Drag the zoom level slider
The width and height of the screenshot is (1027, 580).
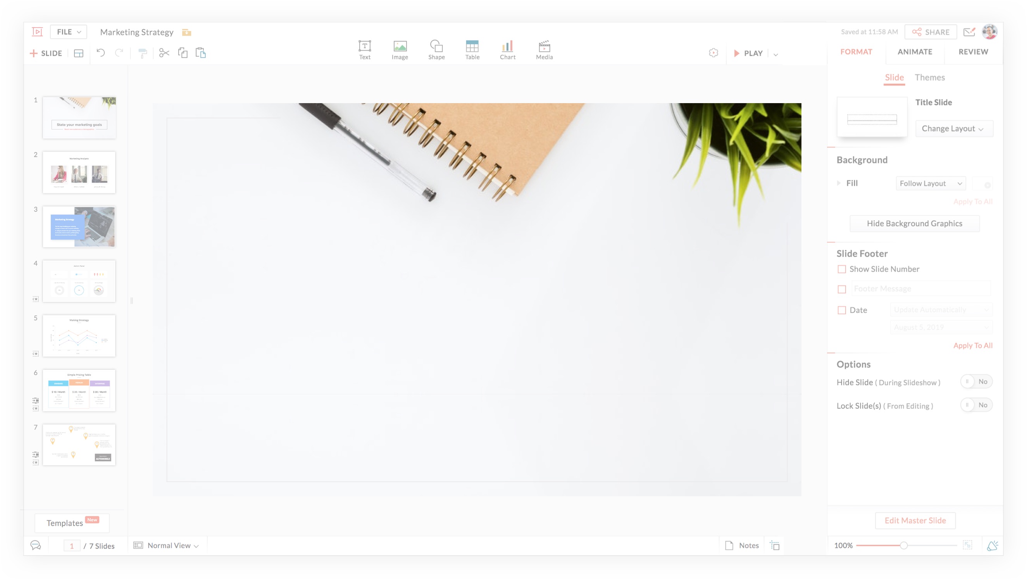click(x=903, y=545)
